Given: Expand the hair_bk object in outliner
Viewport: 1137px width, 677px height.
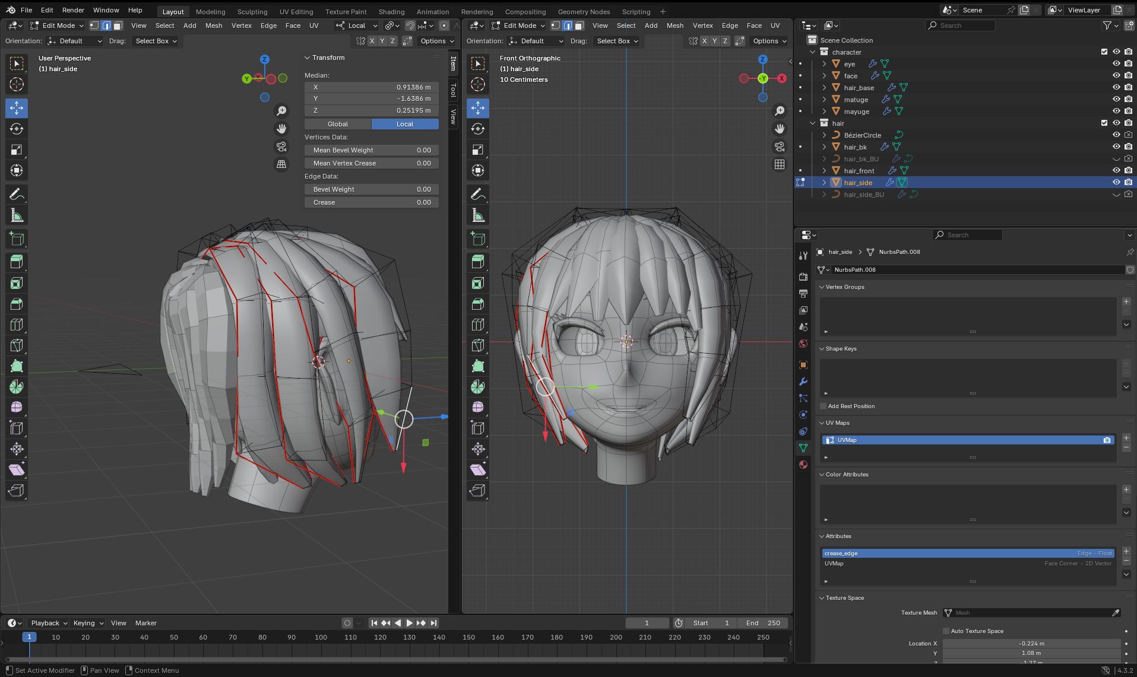Looking at the screenshot, I should pos(824,147).
